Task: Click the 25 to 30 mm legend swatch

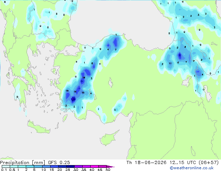Action: click(x=70, y=166)
